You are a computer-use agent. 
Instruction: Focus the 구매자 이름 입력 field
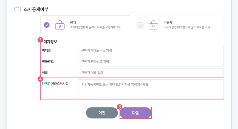(x=151, y=73)
